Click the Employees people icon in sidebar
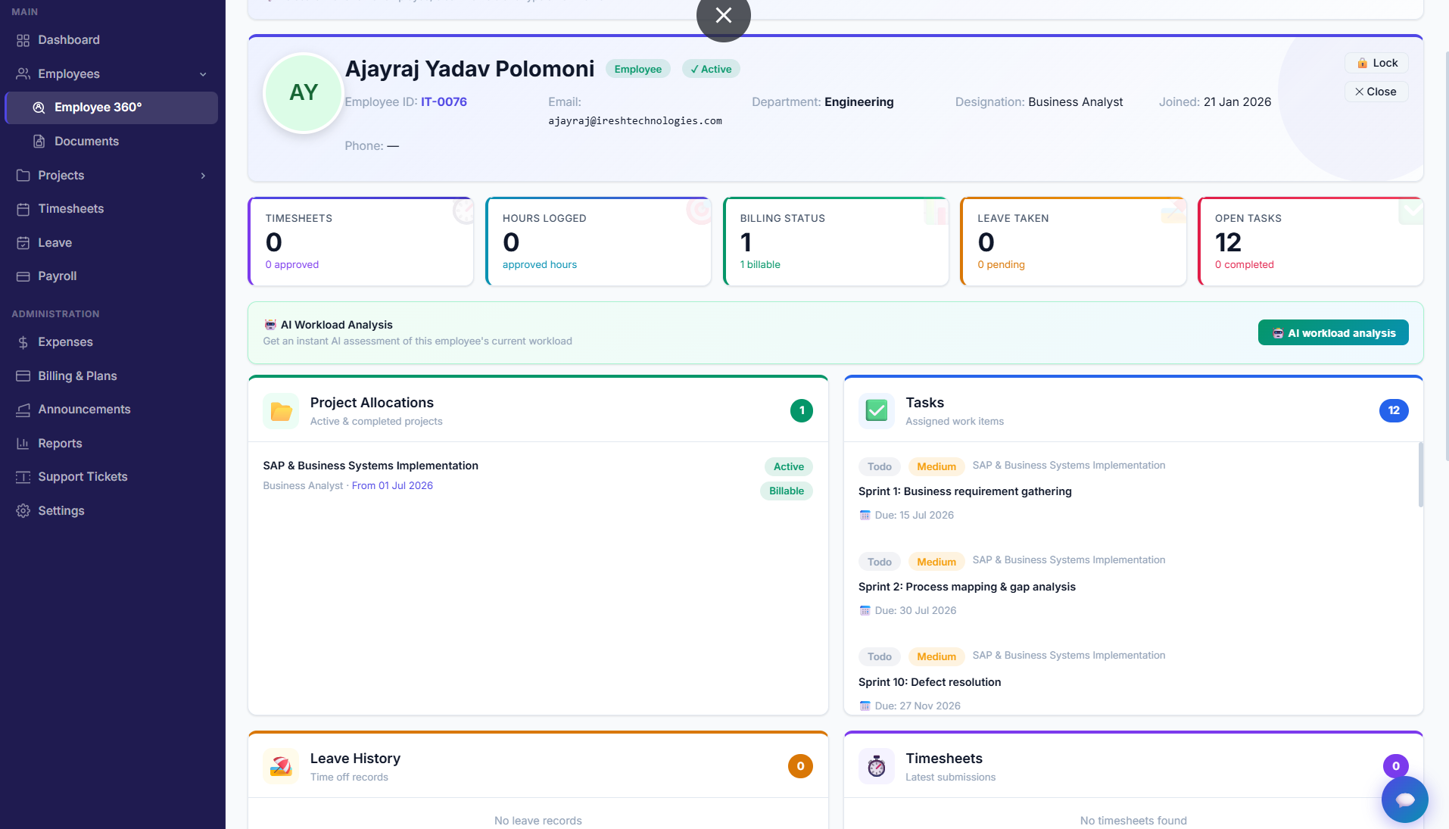This screenshot has width=1449, height=829. (x=23, y=73)
